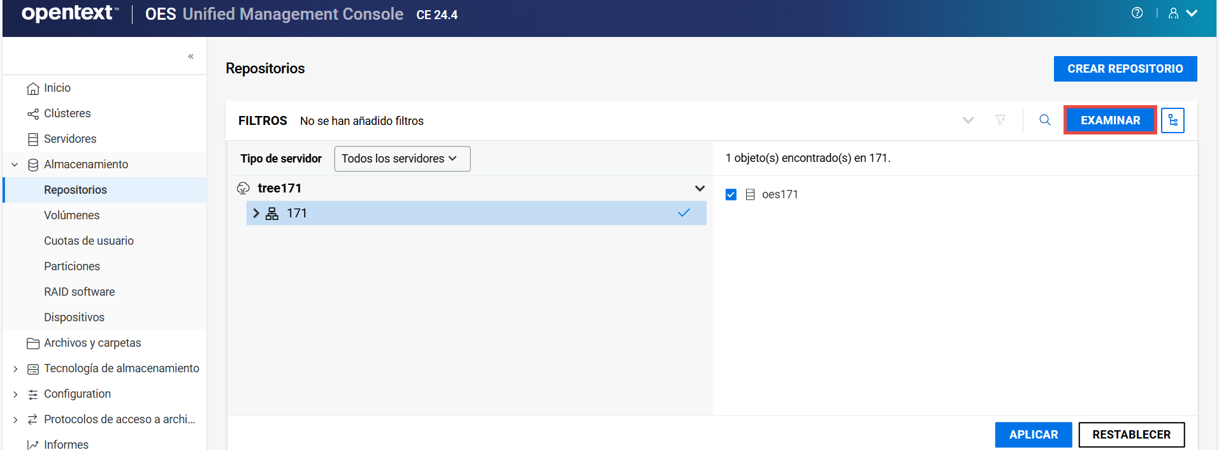Collapse the sidebar with double-chevron icon

(191, 57)
